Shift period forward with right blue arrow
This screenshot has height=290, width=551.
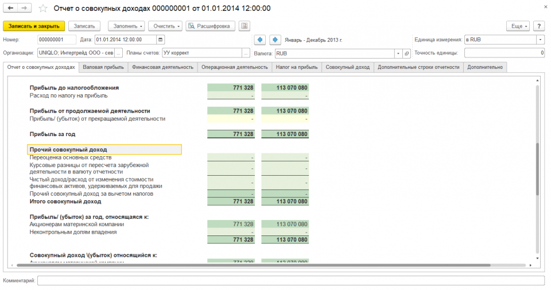pos(275,40)
